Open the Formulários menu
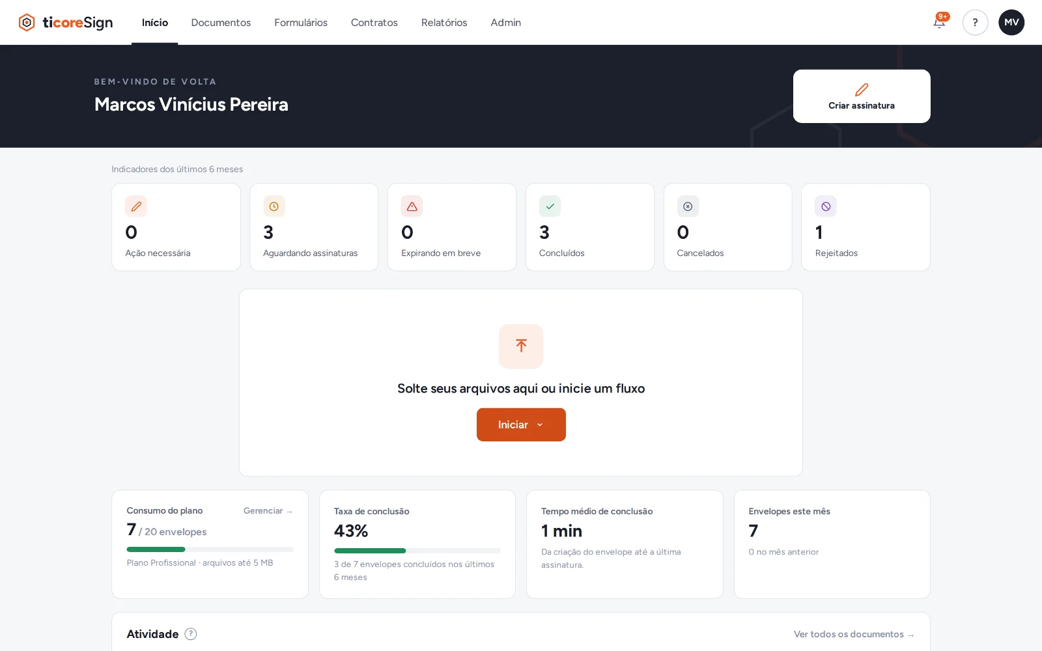This screenshot has height=651, width=1042. tap(301, 23)
